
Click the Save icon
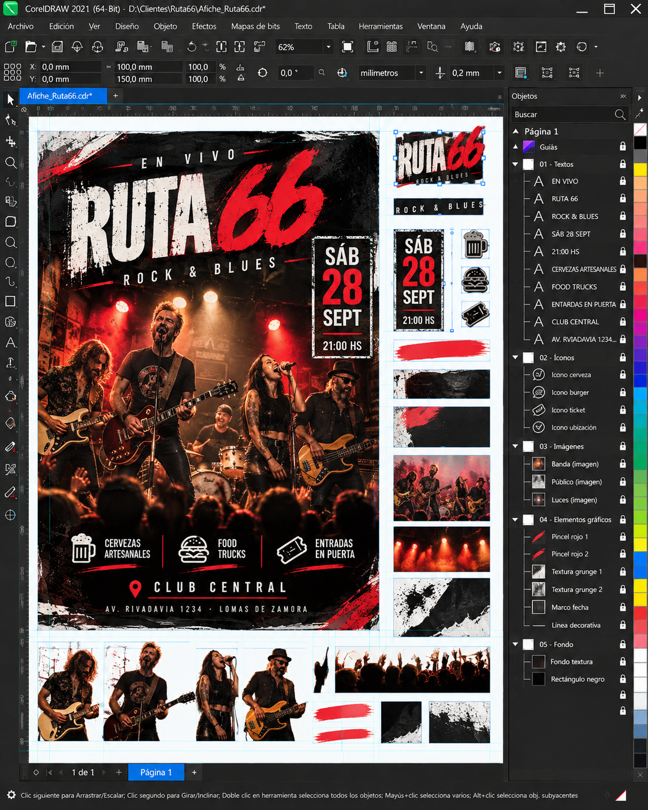pyautogui.click(x=57, y=47)
